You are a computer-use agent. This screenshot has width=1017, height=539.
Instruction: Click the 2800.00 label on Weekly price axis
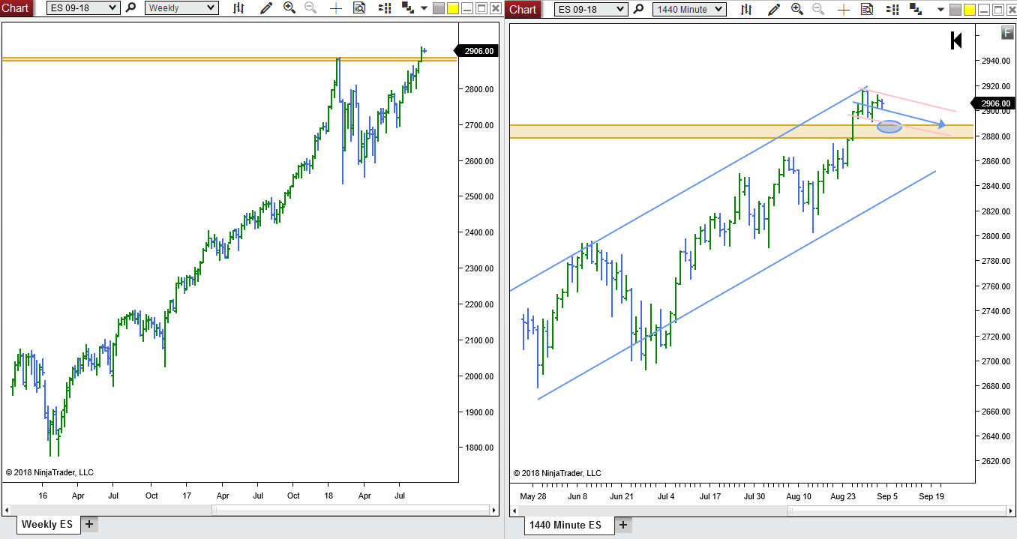coord(480,89)
